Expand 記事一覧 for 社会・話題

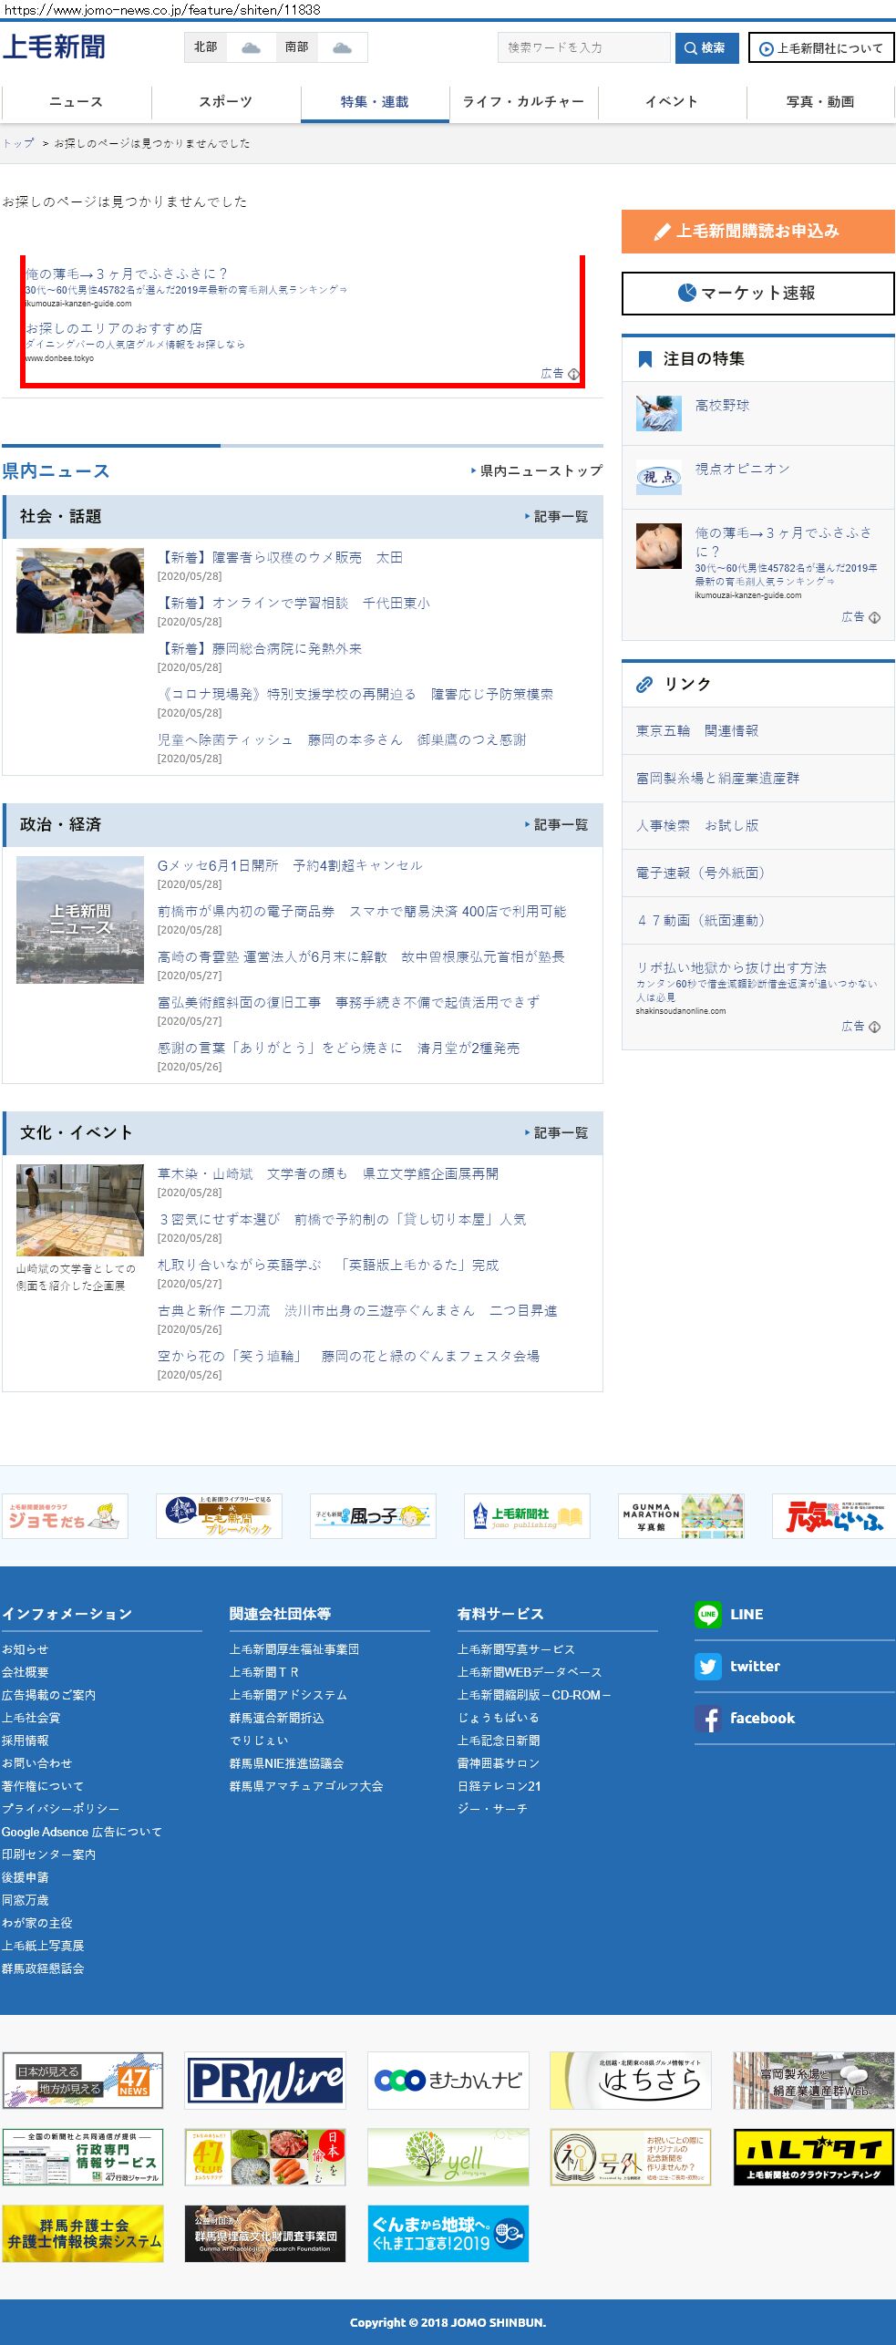point(557,516)
